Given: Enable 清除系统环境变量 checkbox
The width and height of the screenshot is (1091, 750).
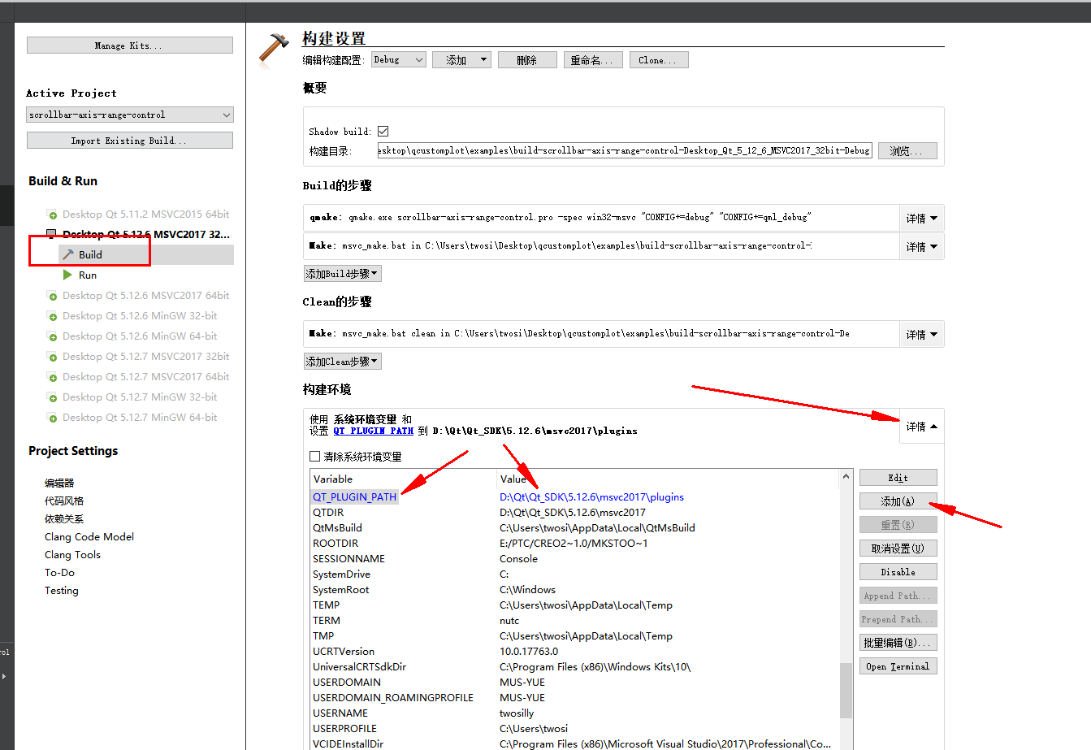Looking at the screenshot, I should pos(314,457).
